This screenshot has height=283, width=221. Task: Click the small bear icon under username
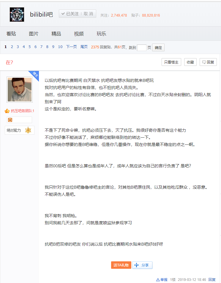tap(10, 120)
